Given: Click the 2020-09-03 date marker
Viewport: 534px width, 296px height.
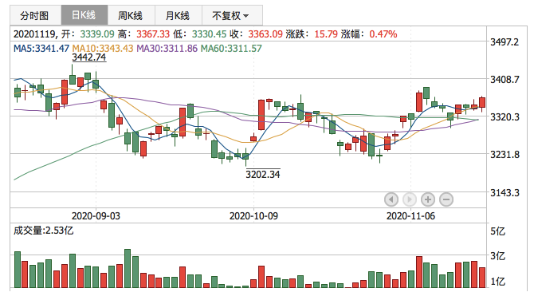Looking at the screenshot, I should pyautogui.click(x=96, y=216).
